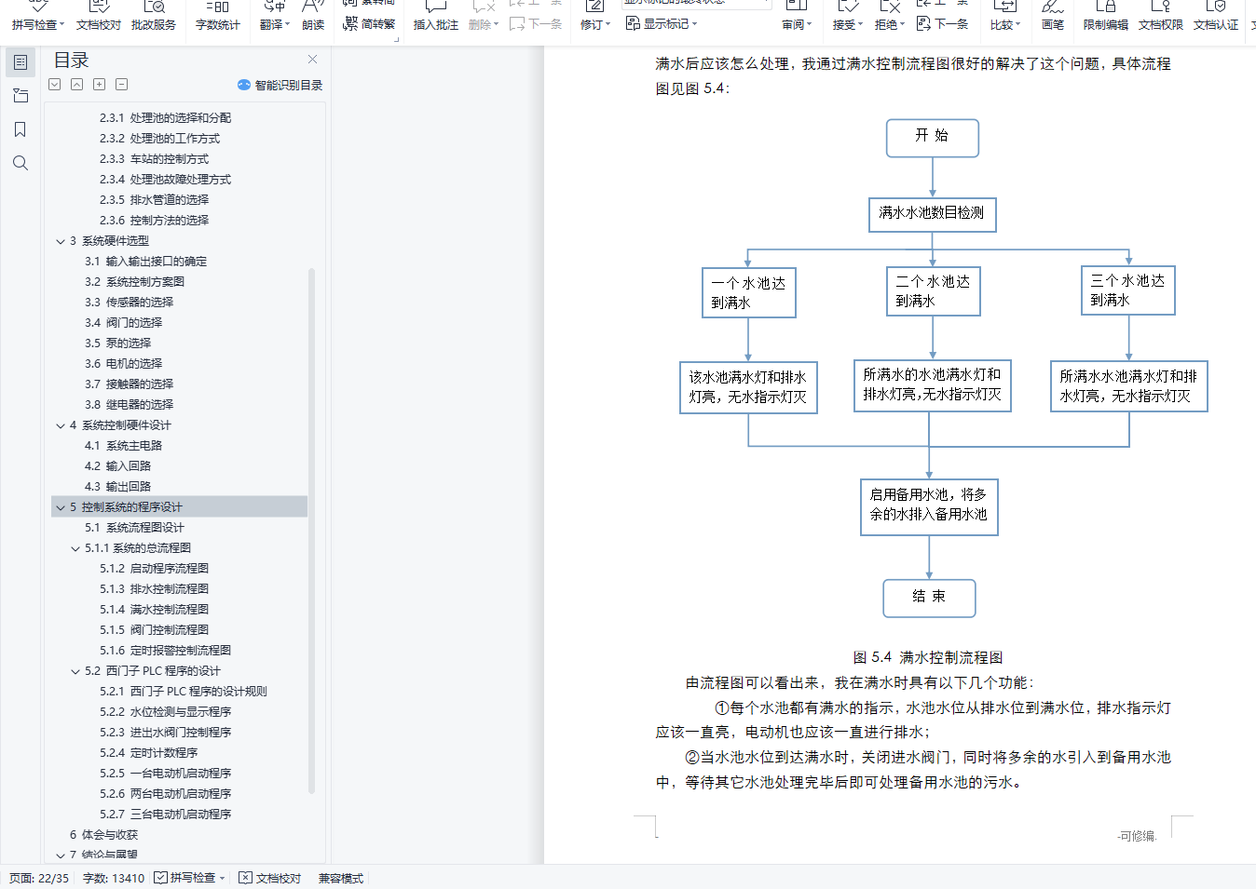
Task: Go to 4.3 输出回路 heading
Action: 118,487
